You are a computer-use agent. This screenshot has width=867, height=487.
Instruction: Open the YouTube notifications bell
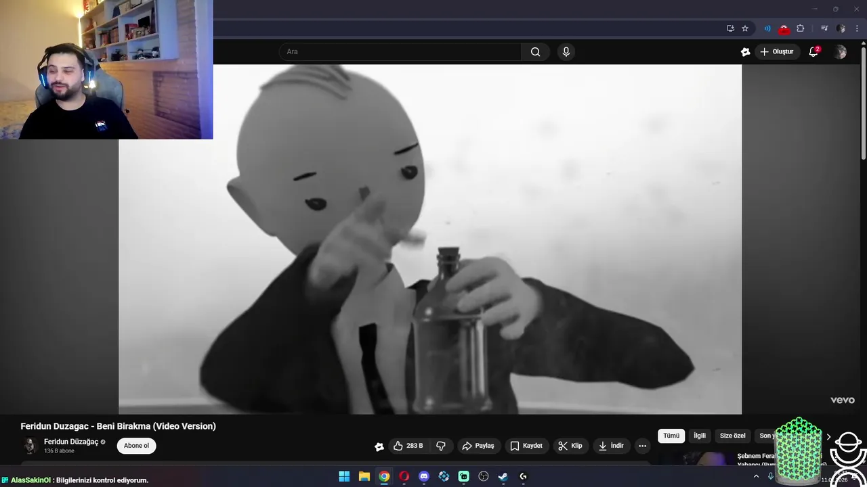click(814, 52)
